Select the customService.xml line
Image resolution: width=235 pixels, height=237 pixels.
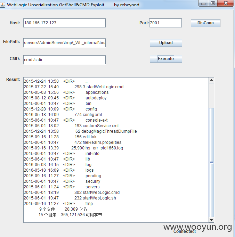tap(71, 126)
